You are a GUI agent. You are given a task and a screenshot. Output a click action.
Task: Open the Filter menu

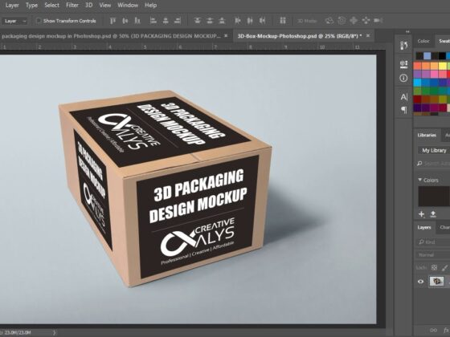[x=72, y=5]
